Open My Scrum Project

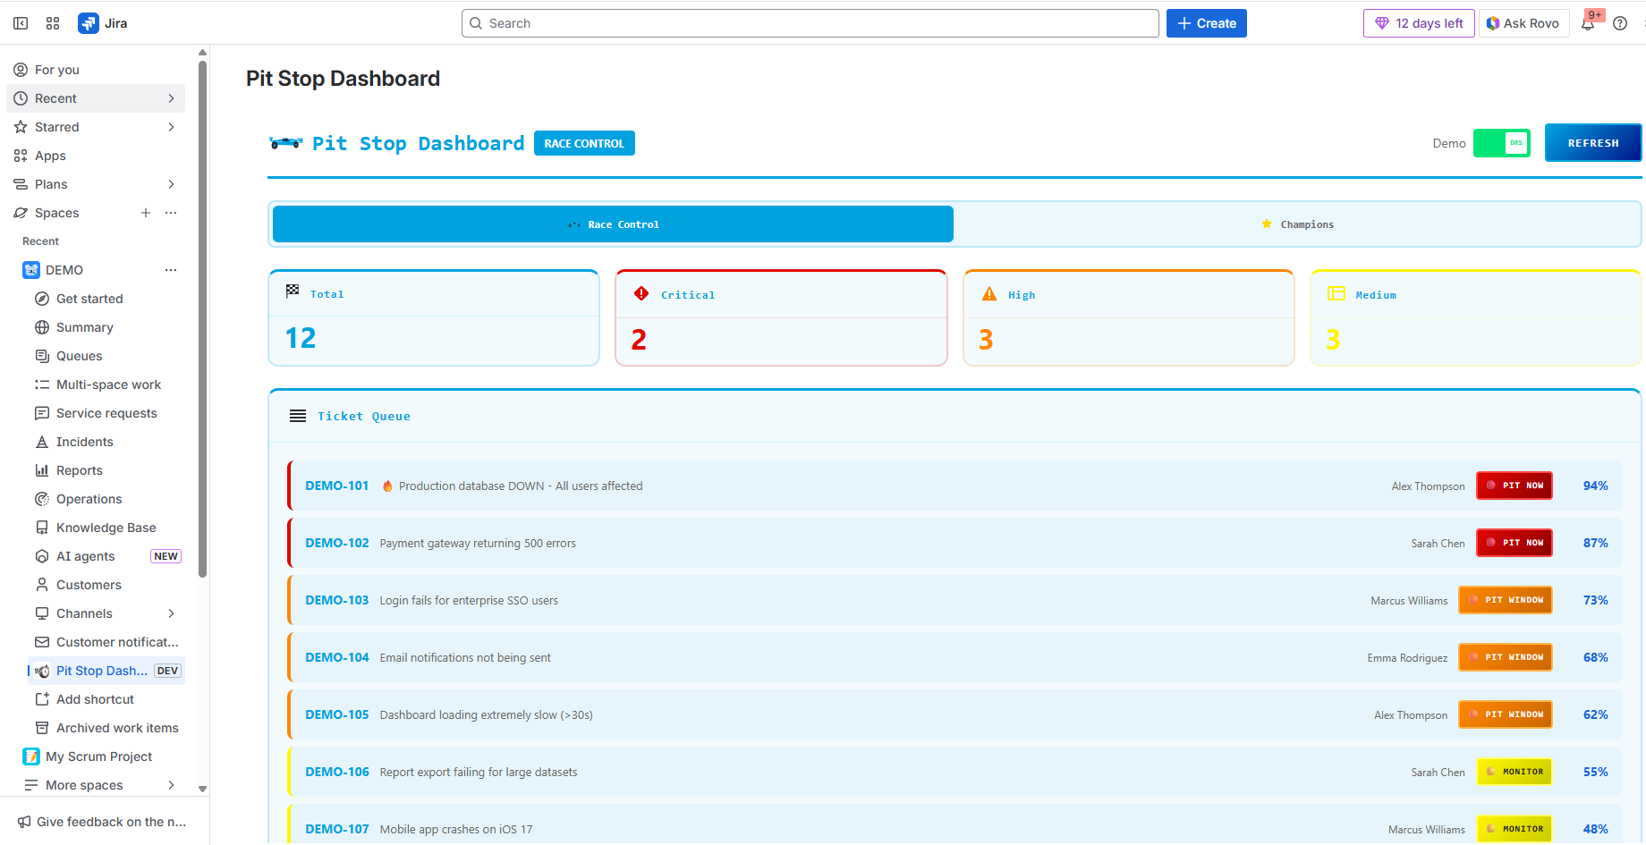coord(98,756)
